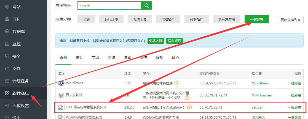Viewport: 308px width, 119px height.
Task: Click the 免费入驻 button
Action: pos(156,41)
